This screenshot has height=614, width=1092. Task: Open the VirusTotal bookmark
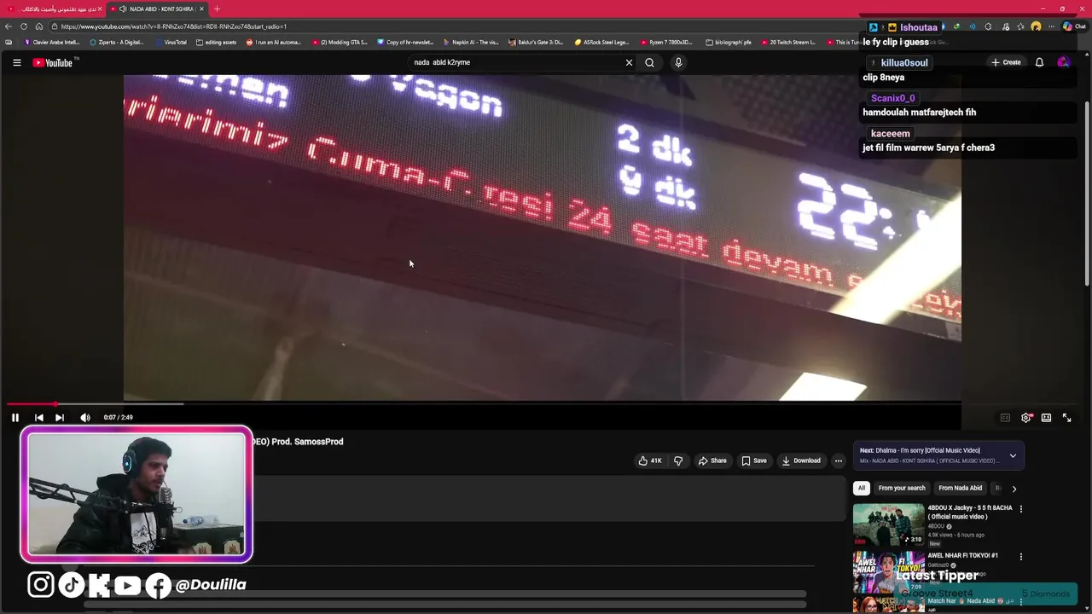[x=171, y=42]
